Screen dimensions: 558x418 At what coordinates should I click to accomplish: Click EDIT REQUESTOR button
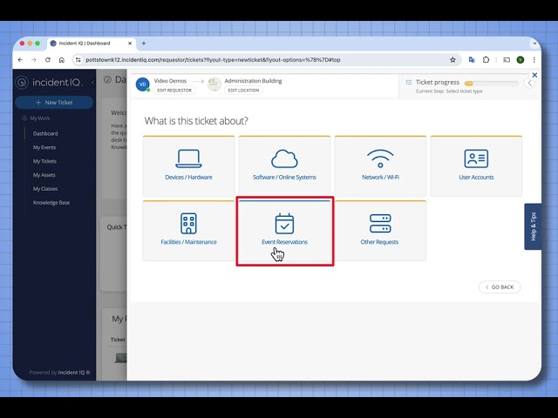point(174,91)
